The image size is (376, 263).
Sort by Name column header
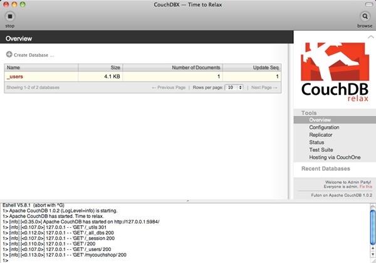point(41,68)
